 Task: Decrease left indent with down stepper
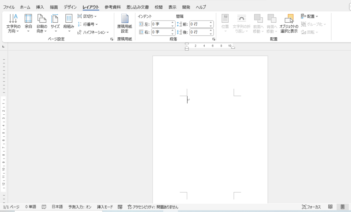[172, 26]
